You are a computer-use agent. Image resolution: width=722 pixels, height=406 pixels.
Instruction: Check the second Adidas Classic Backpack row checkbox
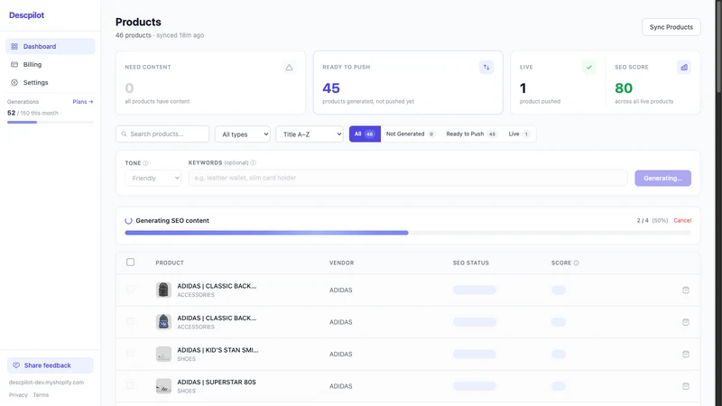130,321
